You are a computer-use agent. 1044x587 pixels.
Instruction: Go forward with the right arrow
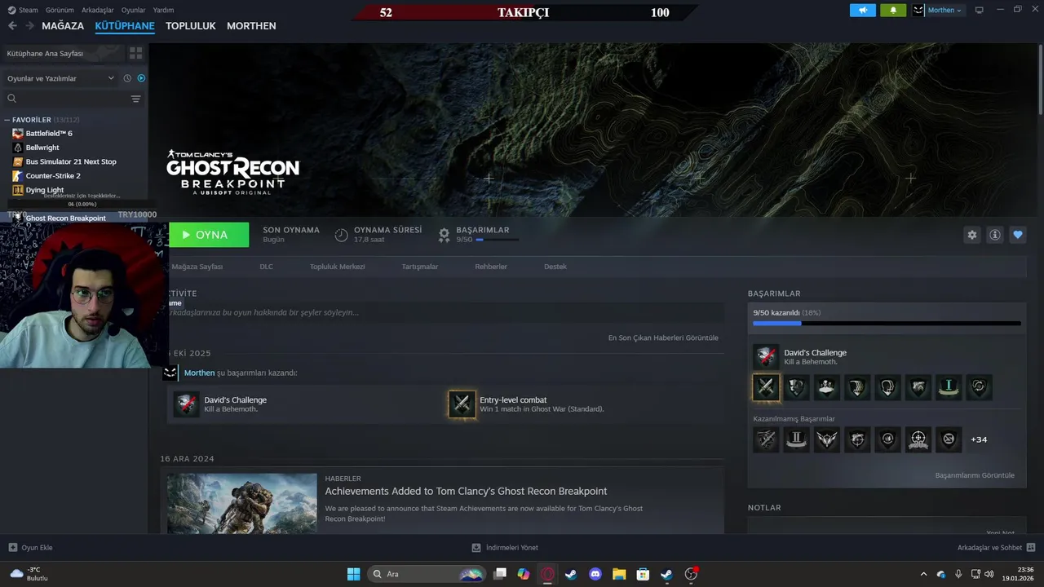(30, 26)
